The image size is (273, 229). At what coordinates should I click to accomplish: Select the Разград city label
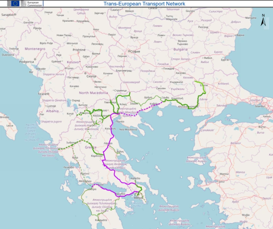203,27
